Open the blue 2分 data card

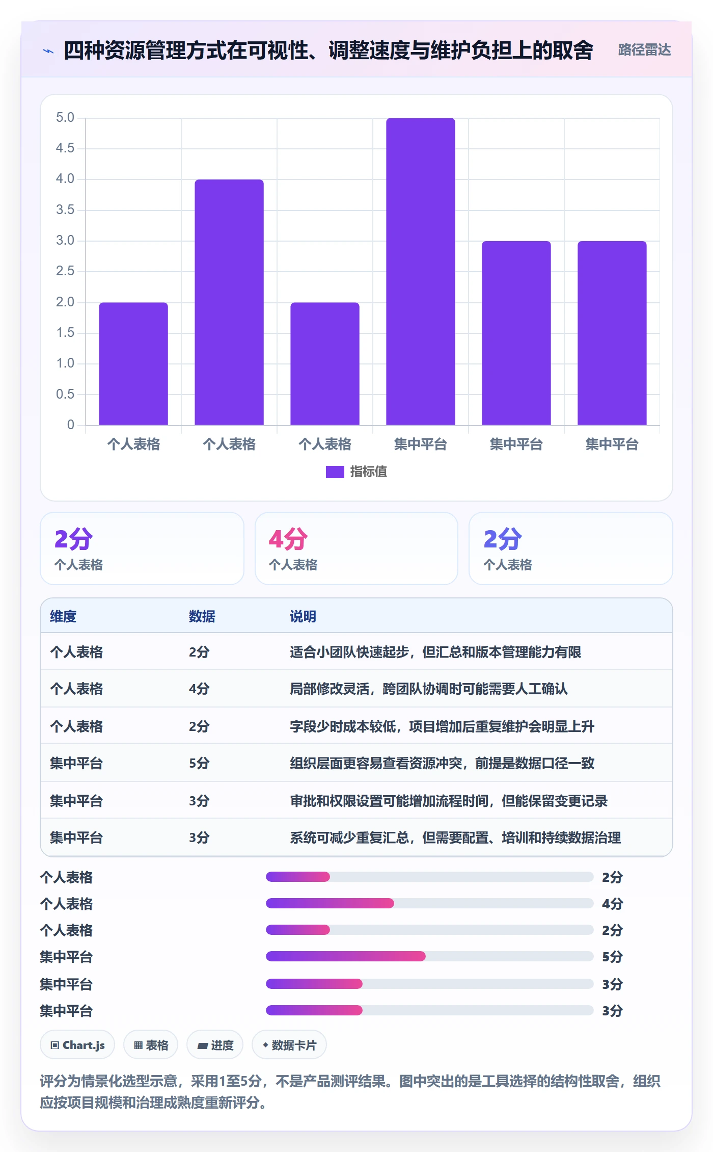(571, 548)
